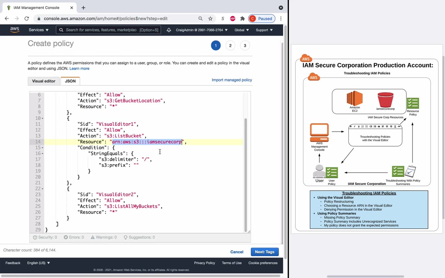Collapse the Condition block at line 15
Screen dimensions: 445x278
(42, 147)
